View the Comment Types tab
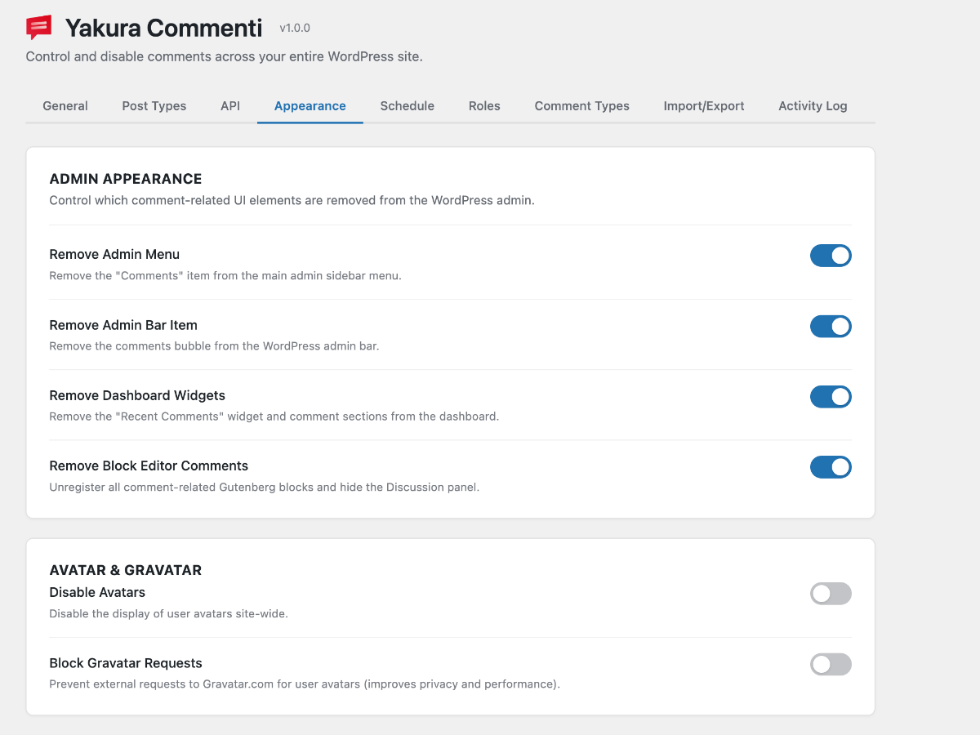 click(581, 105)
